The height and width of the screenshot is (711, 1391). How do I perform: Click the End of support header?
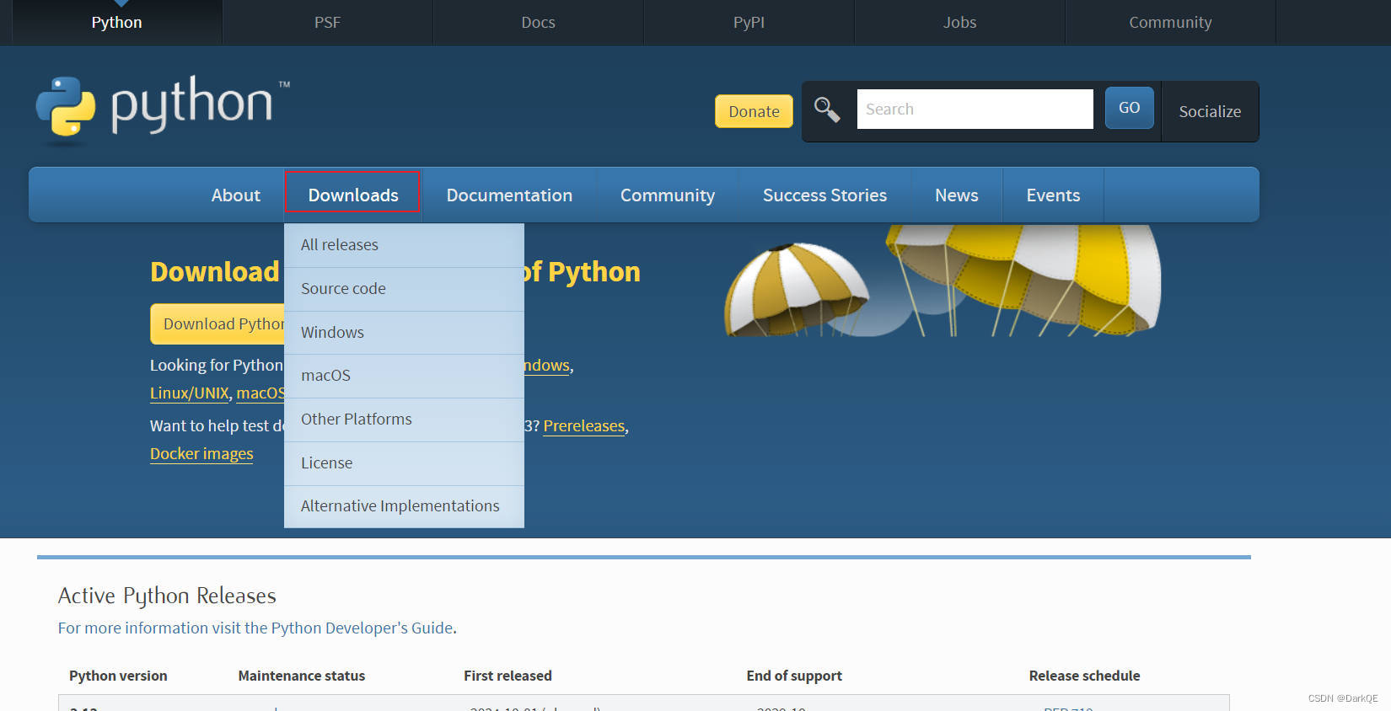[794, 676]
